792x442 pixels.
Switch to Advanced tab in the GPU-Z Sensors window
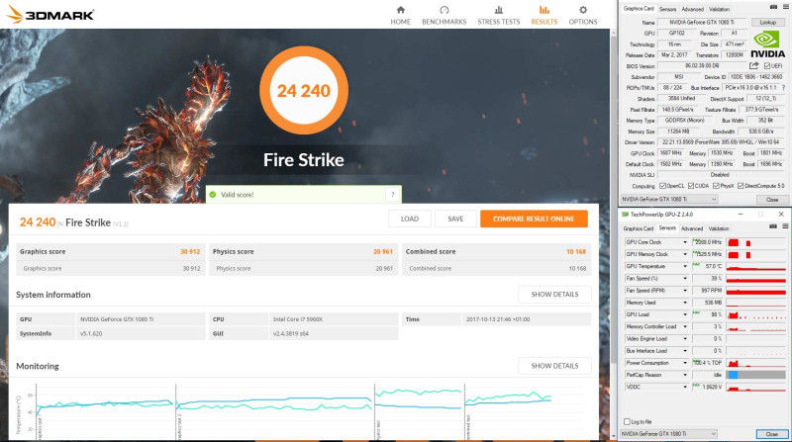[x=692, y=228]
